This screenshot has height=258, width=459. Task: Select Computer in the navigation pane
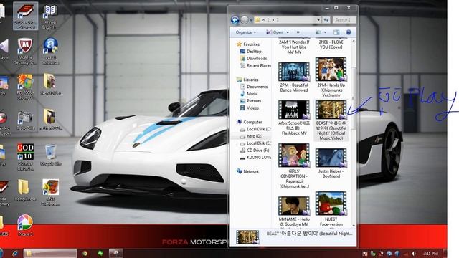(250, 122)
